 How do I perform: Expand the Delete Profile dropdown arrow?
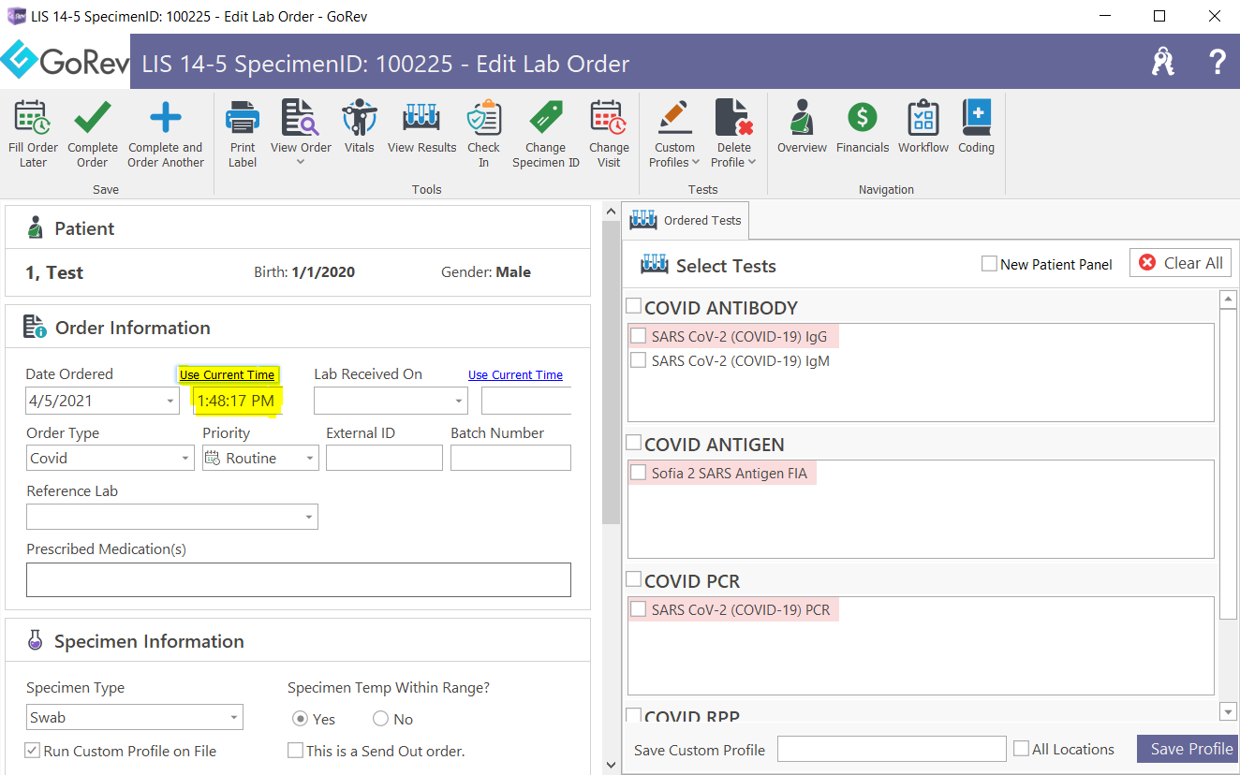[x=751, y=163]
